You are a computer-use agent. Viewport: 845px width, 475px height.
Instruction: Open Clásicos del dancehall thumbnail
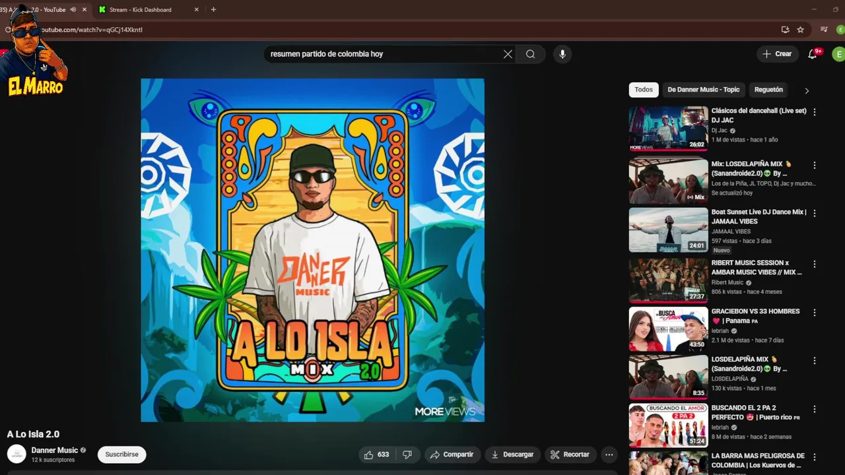(668, 129)
